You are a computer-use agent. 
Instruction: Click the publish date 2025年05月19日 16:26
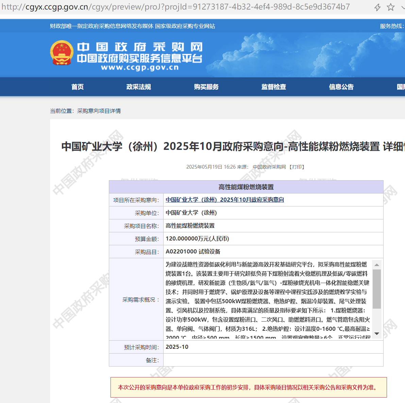tap(211, 167)
